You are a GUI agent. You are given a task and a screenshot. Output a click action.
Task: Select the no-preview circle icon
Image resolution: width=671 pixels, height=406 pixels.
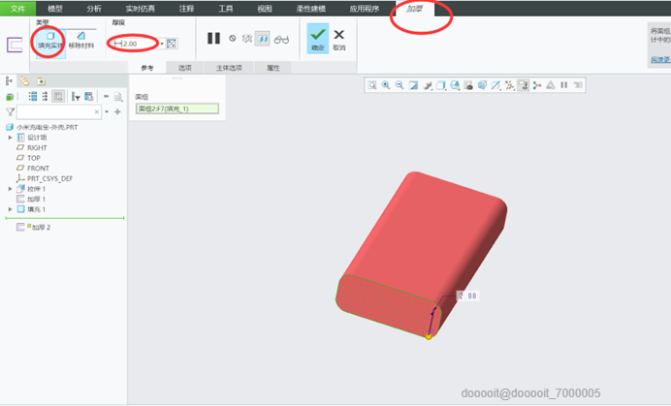pos(233,39)
